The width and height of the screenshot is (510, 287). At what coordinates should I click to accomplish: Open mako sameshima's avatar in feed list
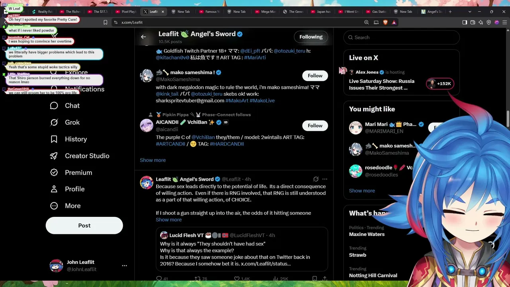coord(146,76)
